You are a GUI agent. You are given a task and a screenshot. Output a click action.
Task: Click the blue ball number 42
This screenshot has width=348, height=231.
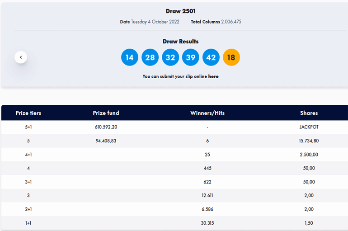pyautogui.click(x=211, y=57)
